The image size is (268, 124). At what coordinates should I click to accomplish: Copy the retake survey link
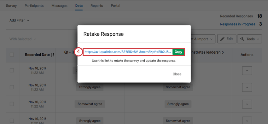pyautogui.click(x=178, y=52)
